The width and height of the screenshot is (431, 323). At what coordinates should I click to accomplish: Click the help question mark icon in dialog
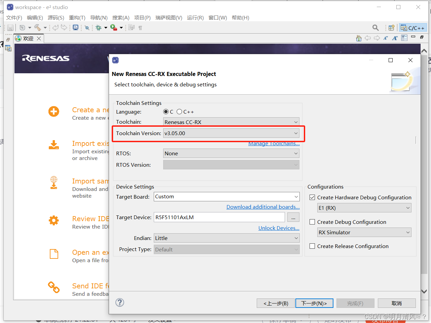click(120, 302)
